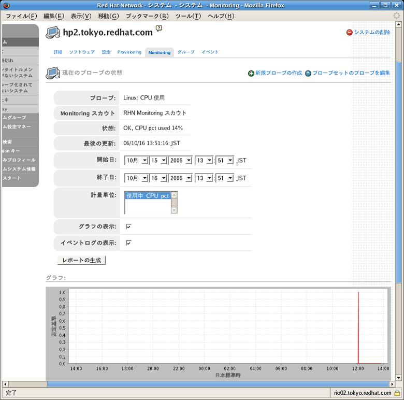This screenshot has height=400, width=404.
Task: Click the Firefox activity throbber icon
Action: (x=396, y=16)
